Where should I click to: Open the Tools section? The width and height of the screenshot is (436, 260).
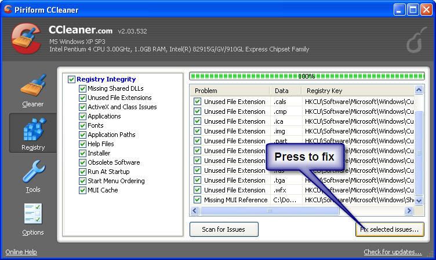(x=33, y=177)
